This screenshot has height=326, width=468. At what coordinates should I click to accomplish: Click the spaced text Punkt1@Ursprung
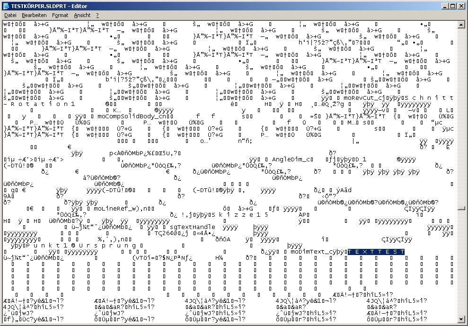(81, 246)
